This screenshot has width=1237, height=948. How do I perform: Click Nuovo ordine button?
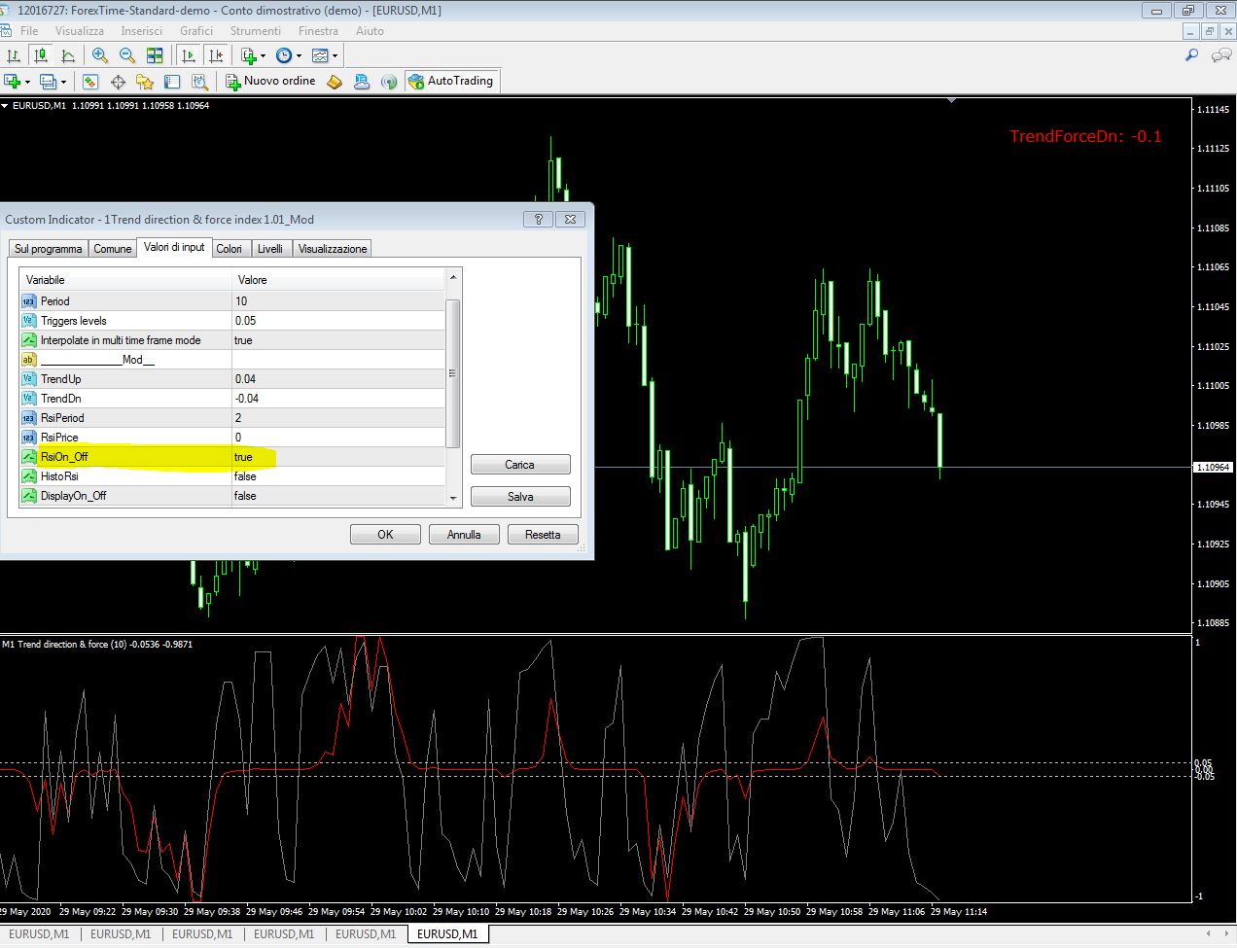270,81
